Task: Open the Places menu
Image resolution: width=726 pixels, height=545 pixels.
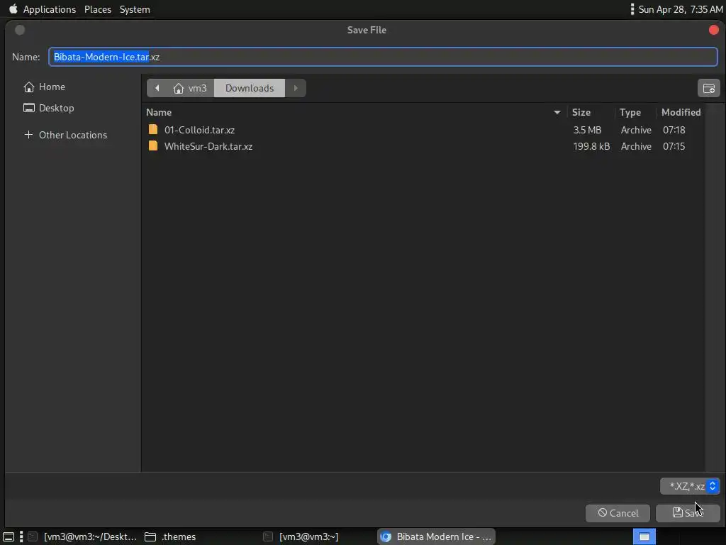Action: pyautogui.click(x=98, y=9)
